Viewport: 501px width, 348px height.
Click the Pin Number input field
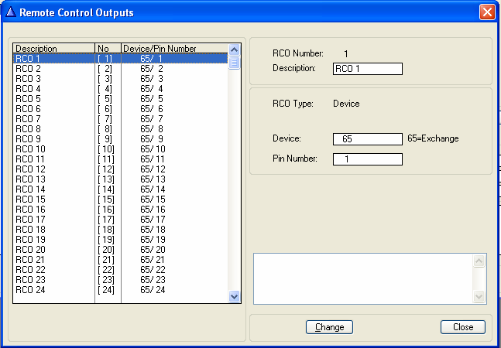coord(368,159)
